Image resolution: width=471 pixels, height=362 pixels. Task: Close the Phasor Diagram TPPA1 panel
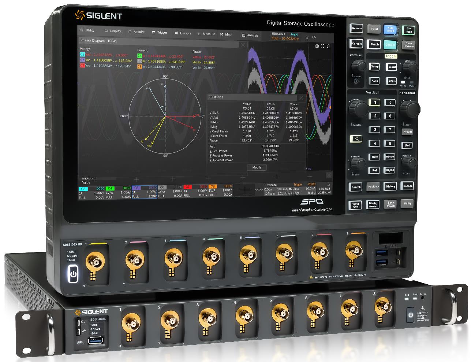pyautogui.click(x=242, y=45)
